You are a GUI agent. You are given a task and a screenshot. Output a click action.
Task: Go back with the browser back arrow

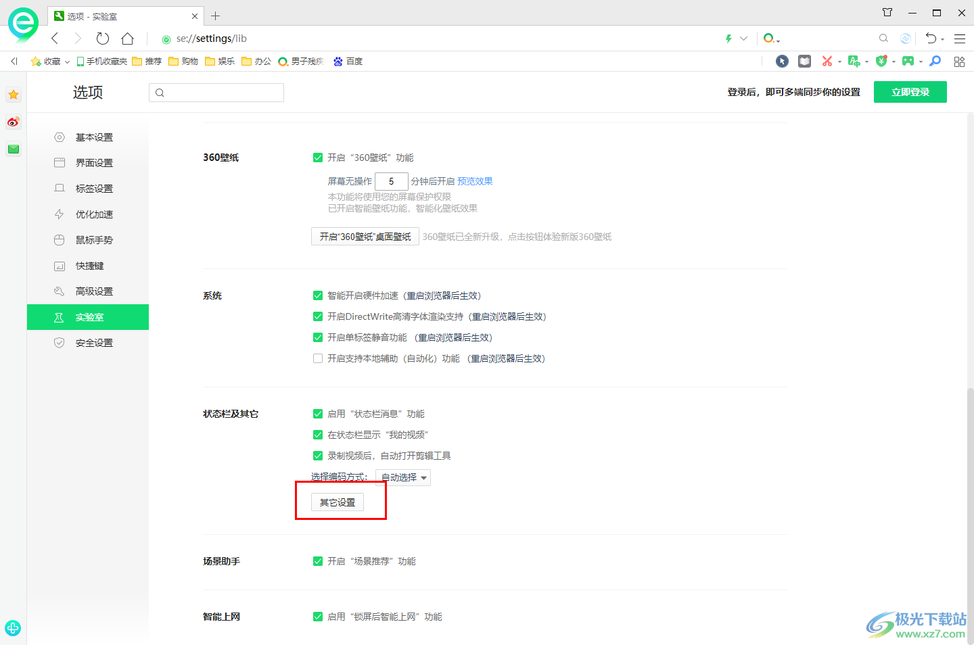pyautogui.click(x=55, y=39)
